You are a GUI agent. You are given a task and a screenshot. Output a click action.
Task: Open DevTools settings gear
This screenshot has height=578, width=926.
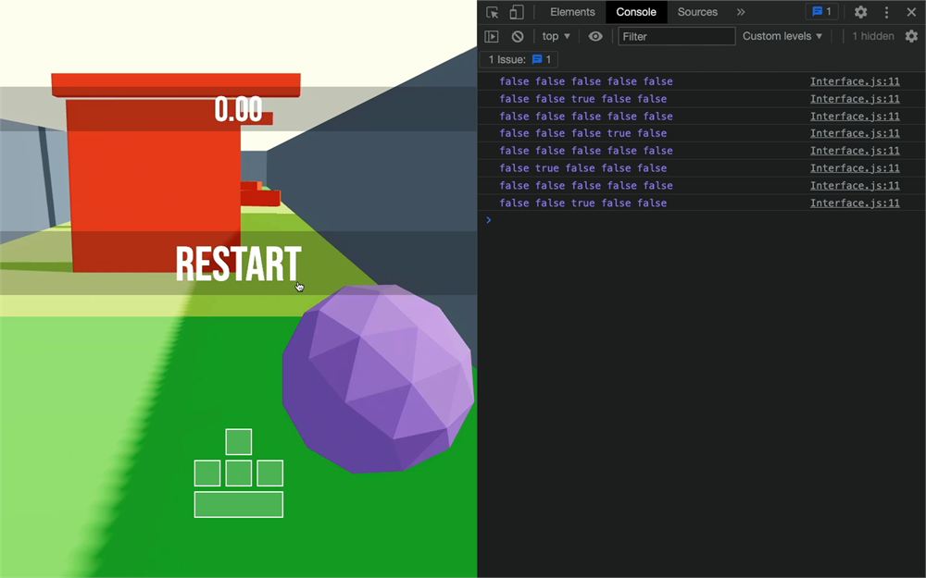(x=860, y=12)
